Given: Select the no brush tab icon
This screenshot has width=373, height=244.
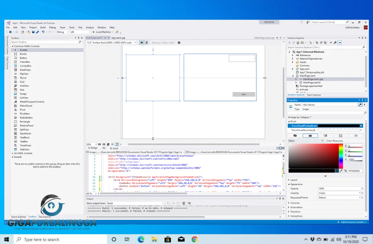Looking at the screenshot, I should [295, 136].
